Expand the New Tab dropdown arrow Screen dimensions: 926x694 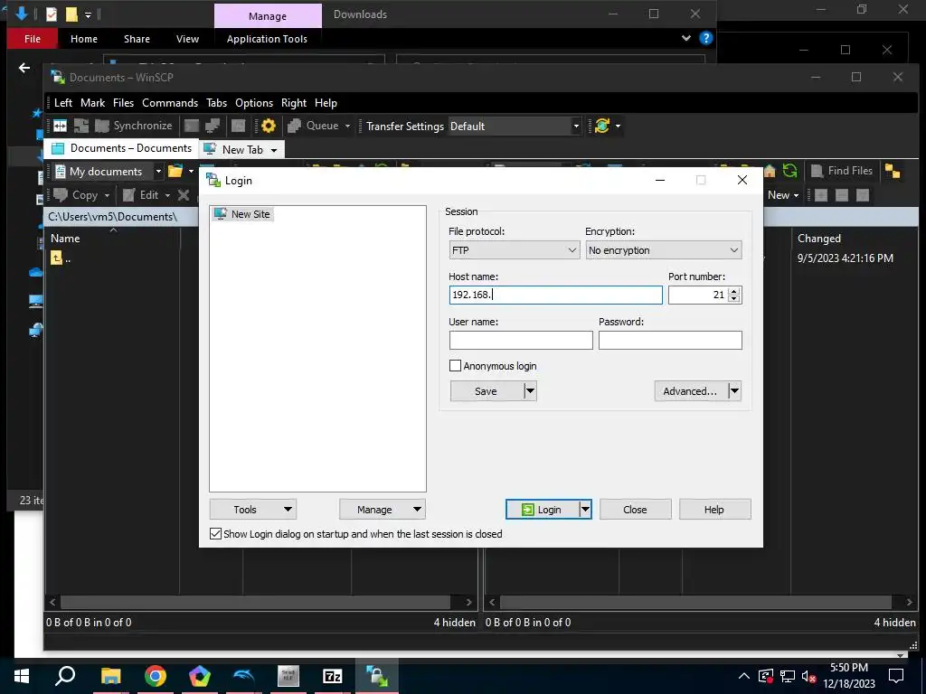(x=273, y=150)
